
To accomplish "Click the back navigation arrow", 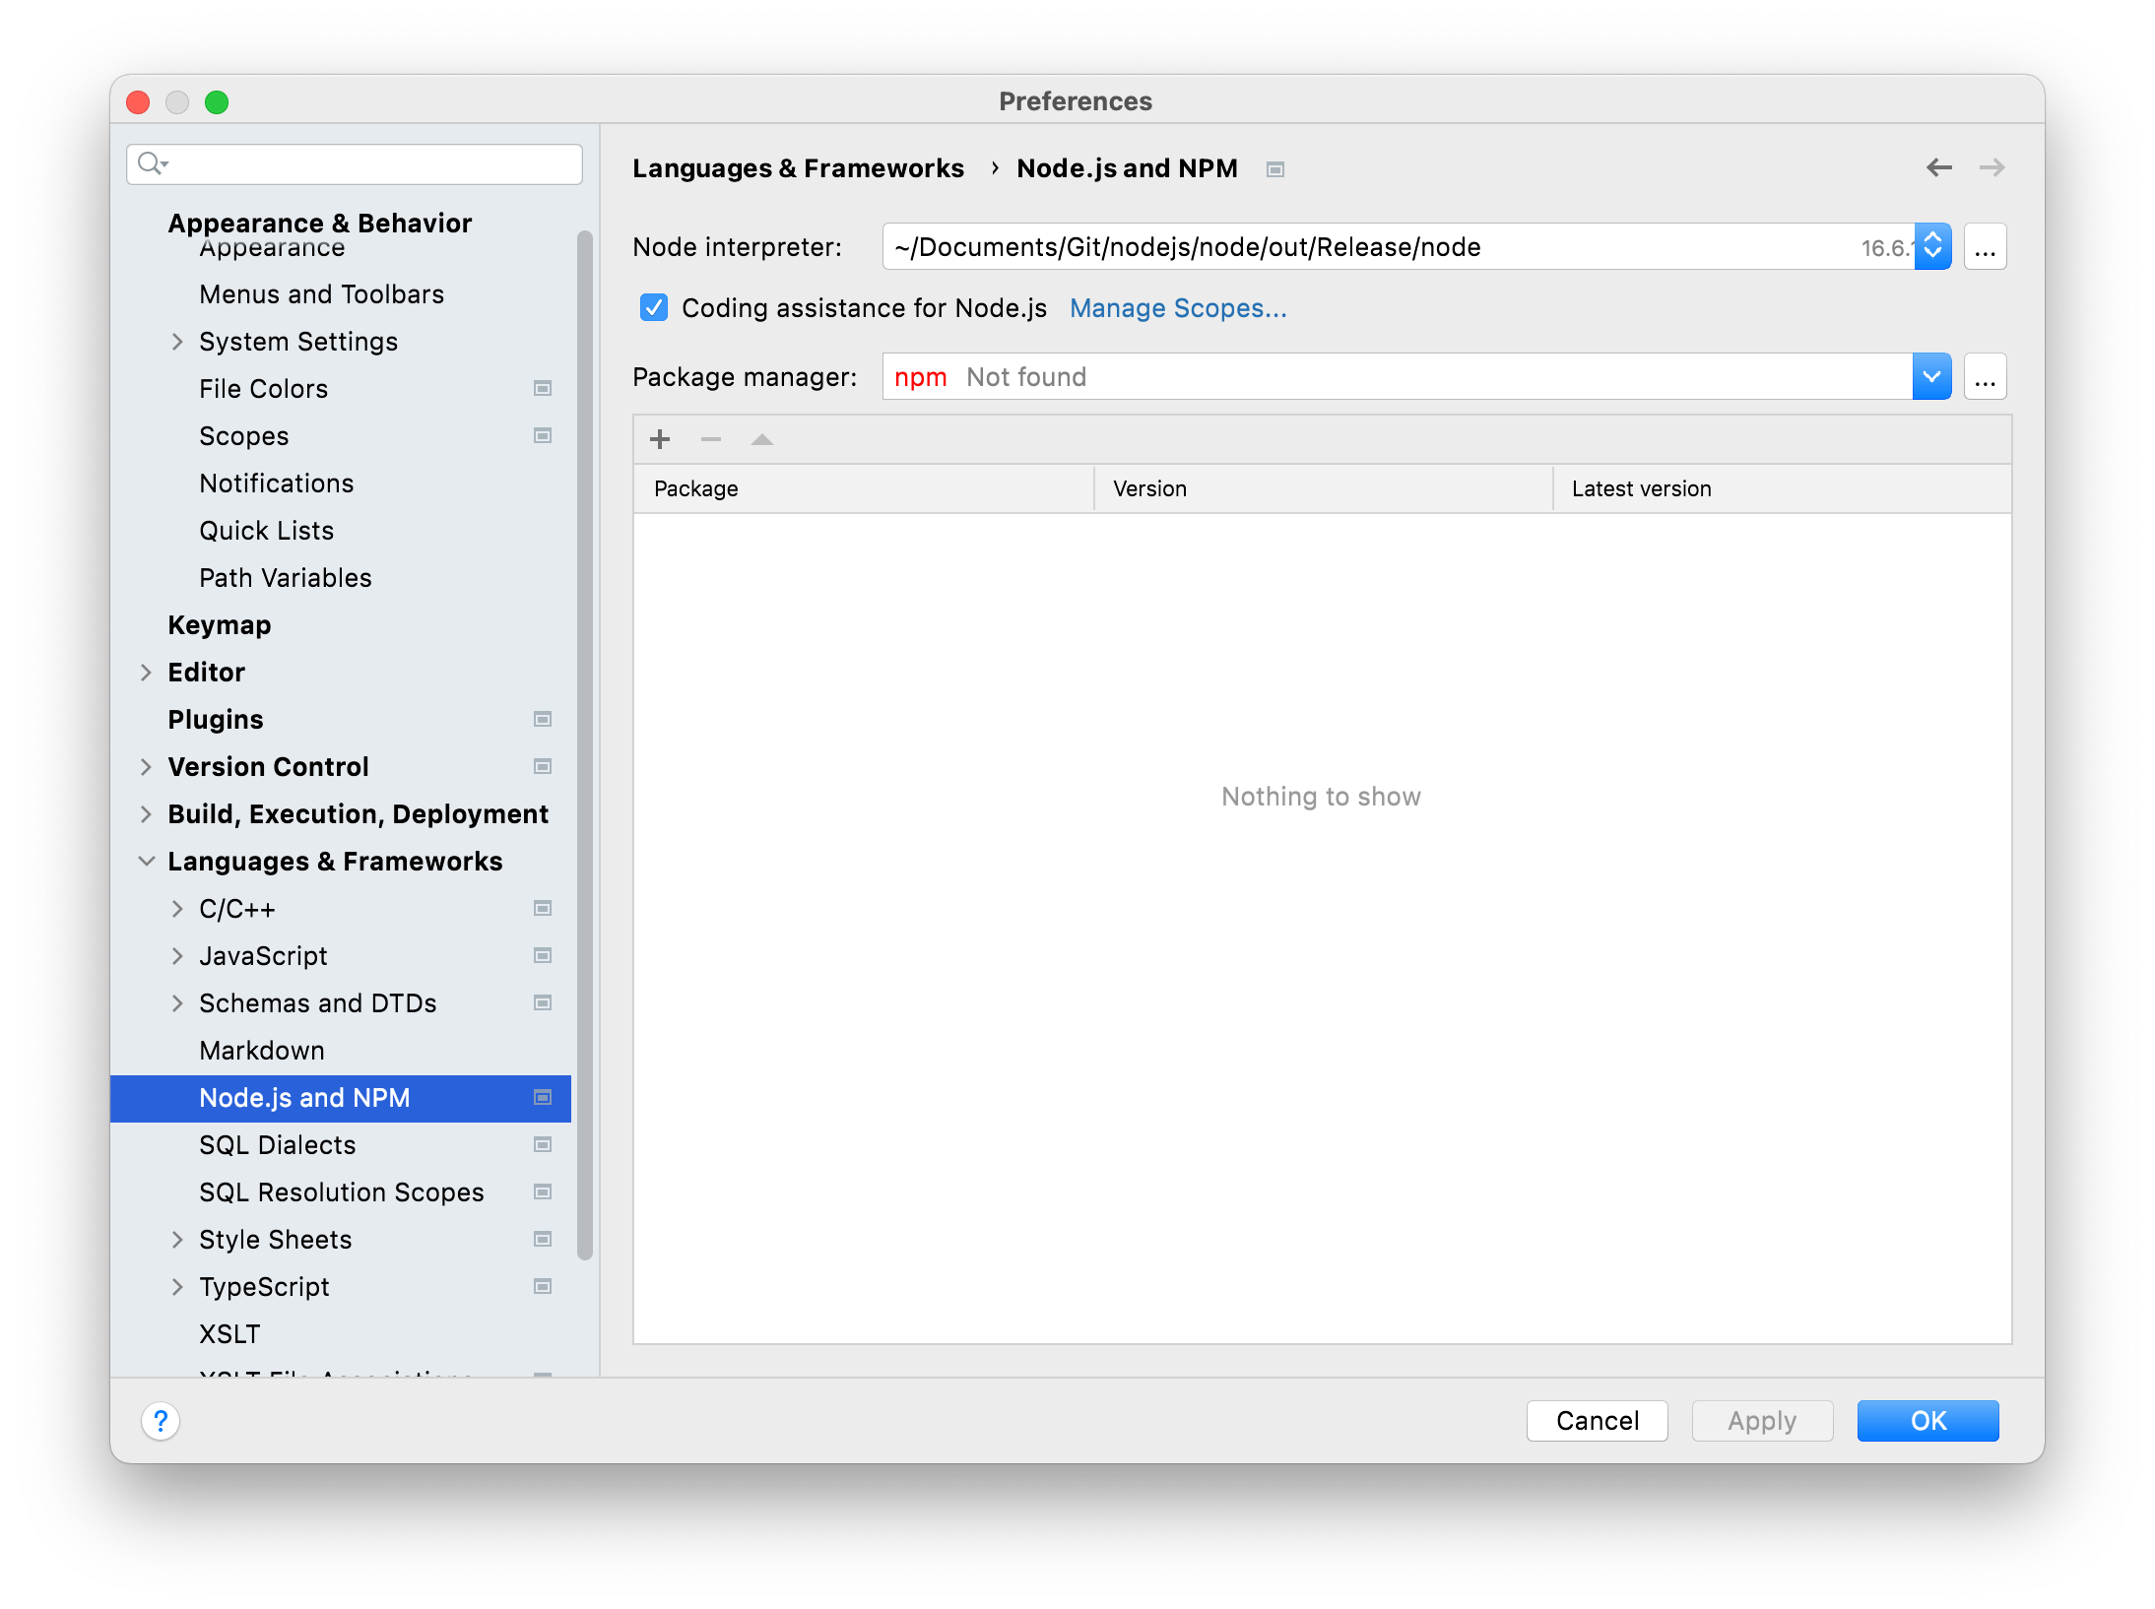I will (1938, 167).
